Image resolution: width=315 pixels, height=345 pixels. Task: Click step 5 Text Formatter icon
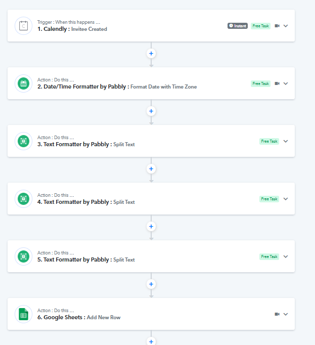coord(23,256)
